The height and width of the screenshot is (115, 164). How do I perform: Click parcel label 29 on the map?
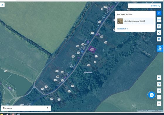pyautogui.click(x=69, y=91)
